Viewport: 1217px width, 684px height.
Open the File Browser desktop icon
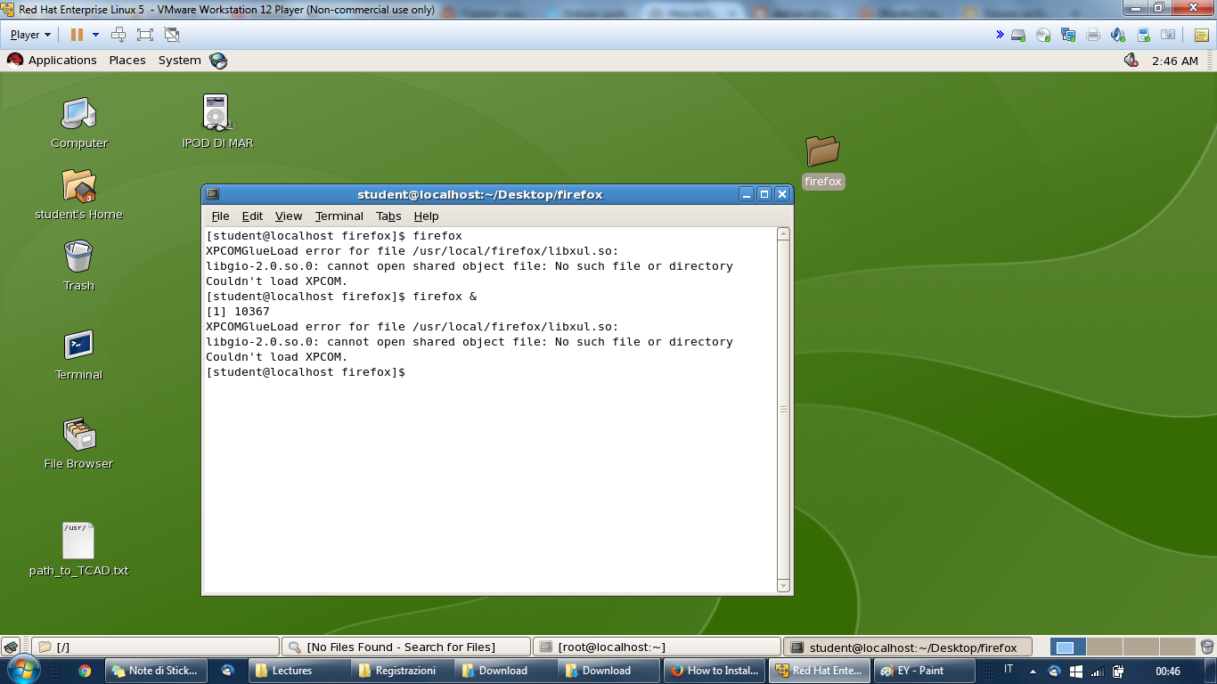(x=78, y=435)
